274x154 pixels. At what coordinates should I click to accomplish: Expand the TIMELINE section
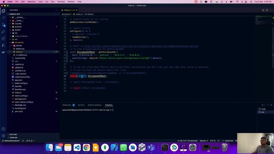pos(13,138)
